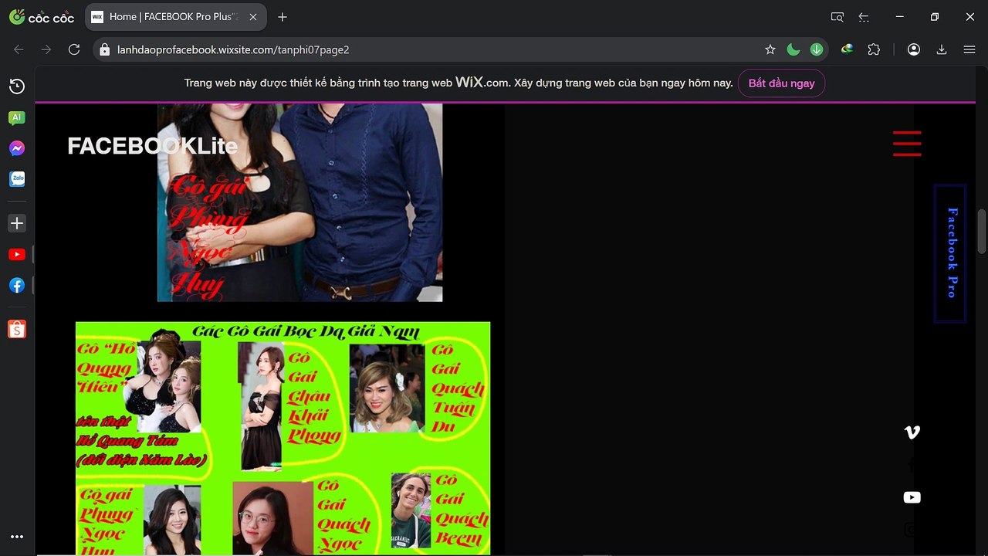Open the AI chat sidebar icon
988x556 pixels.
[x=17, y=117]
